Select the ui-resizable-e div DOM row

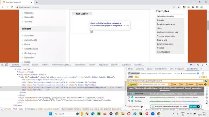point(59,82)
